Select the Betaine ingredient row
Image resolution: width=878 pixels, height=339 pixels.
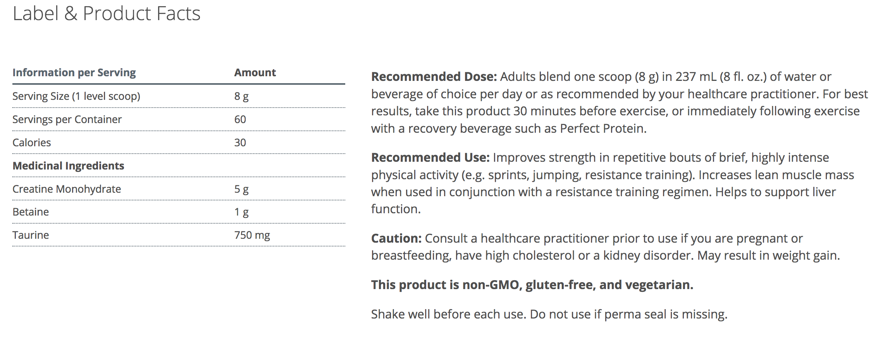tap(31, 212)
